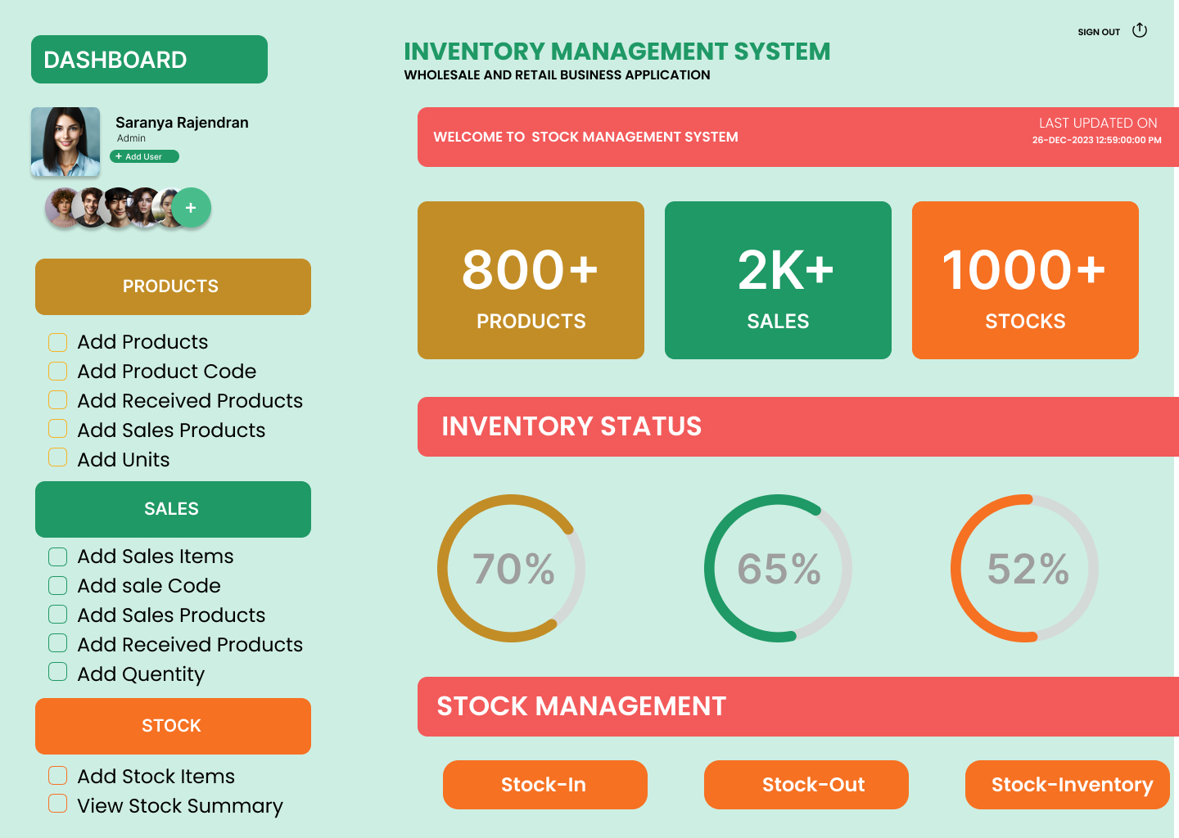1179x838 pixels.
Task: Open the DASHBOARD menu item
Action: pyautogui.click(x=149, y=60)
